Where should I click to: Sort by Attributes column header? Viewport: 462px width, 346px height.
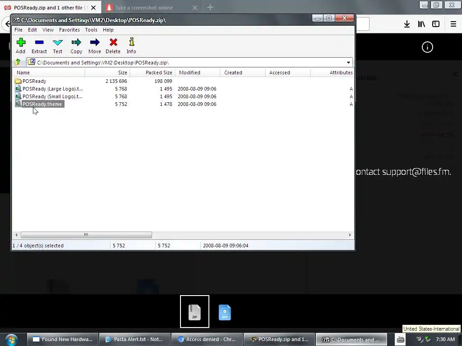(333, 73)
